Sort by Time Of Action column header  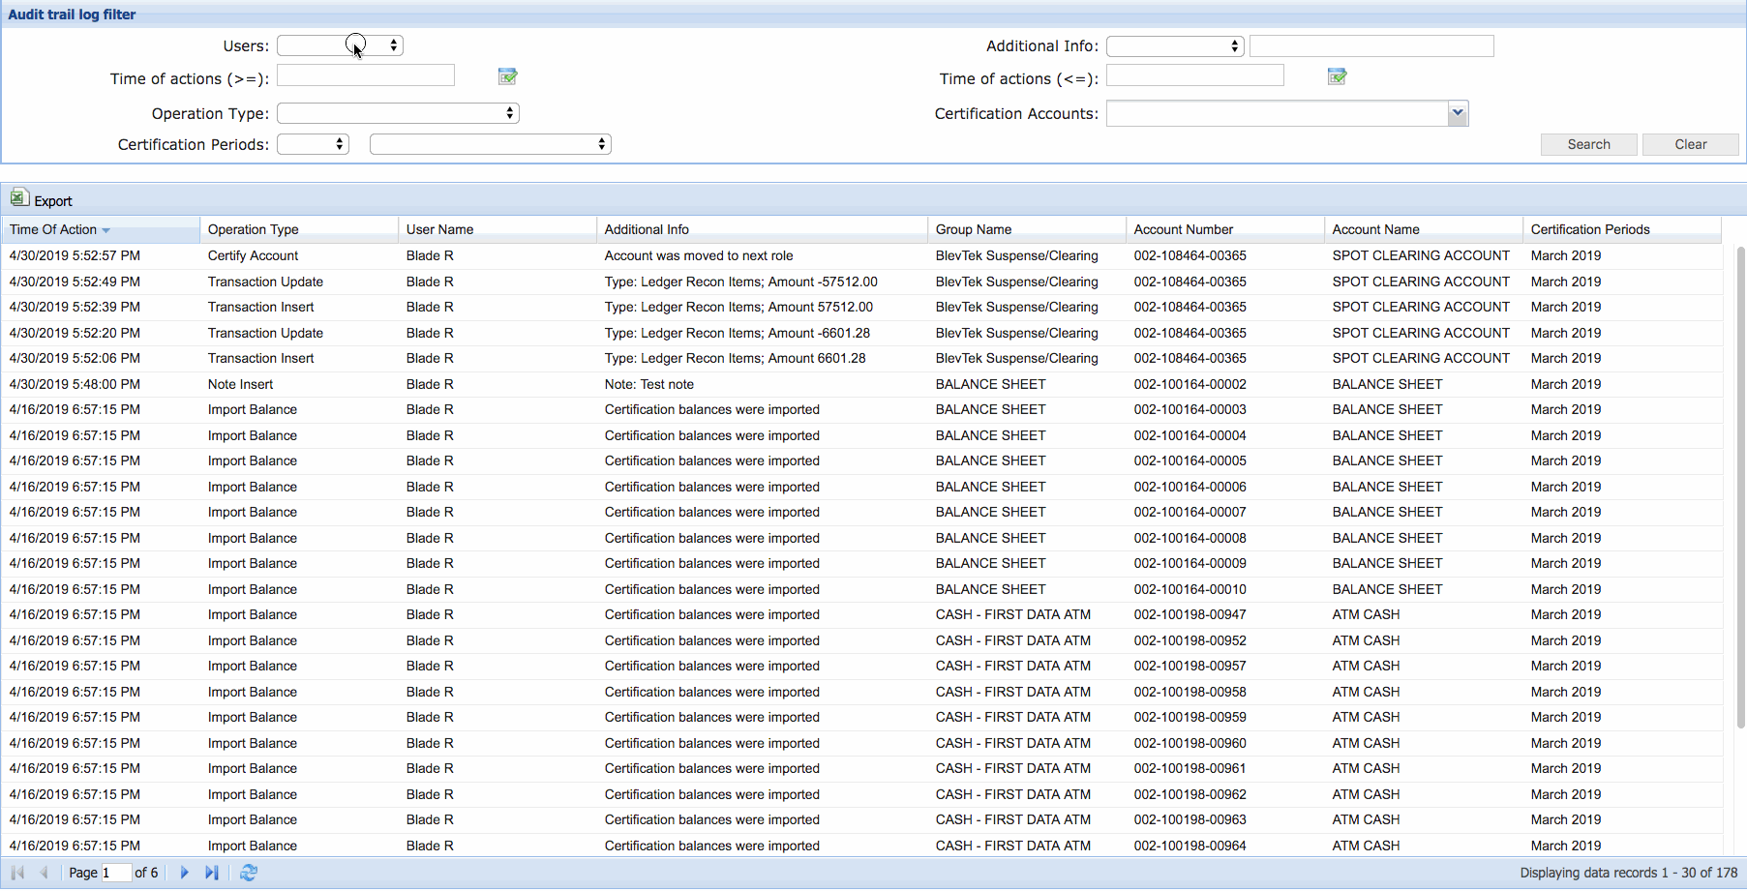pyautogui.click(x=53, y=229)
